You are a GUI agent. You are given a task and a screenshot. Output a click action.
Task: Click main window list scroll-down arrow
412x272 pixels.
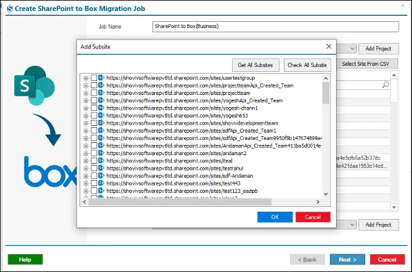pyautogui.click(x=394, y=207)
